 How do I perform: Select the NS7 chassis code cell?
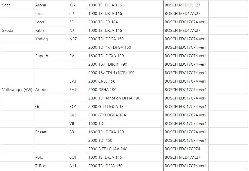click(77, 39)
